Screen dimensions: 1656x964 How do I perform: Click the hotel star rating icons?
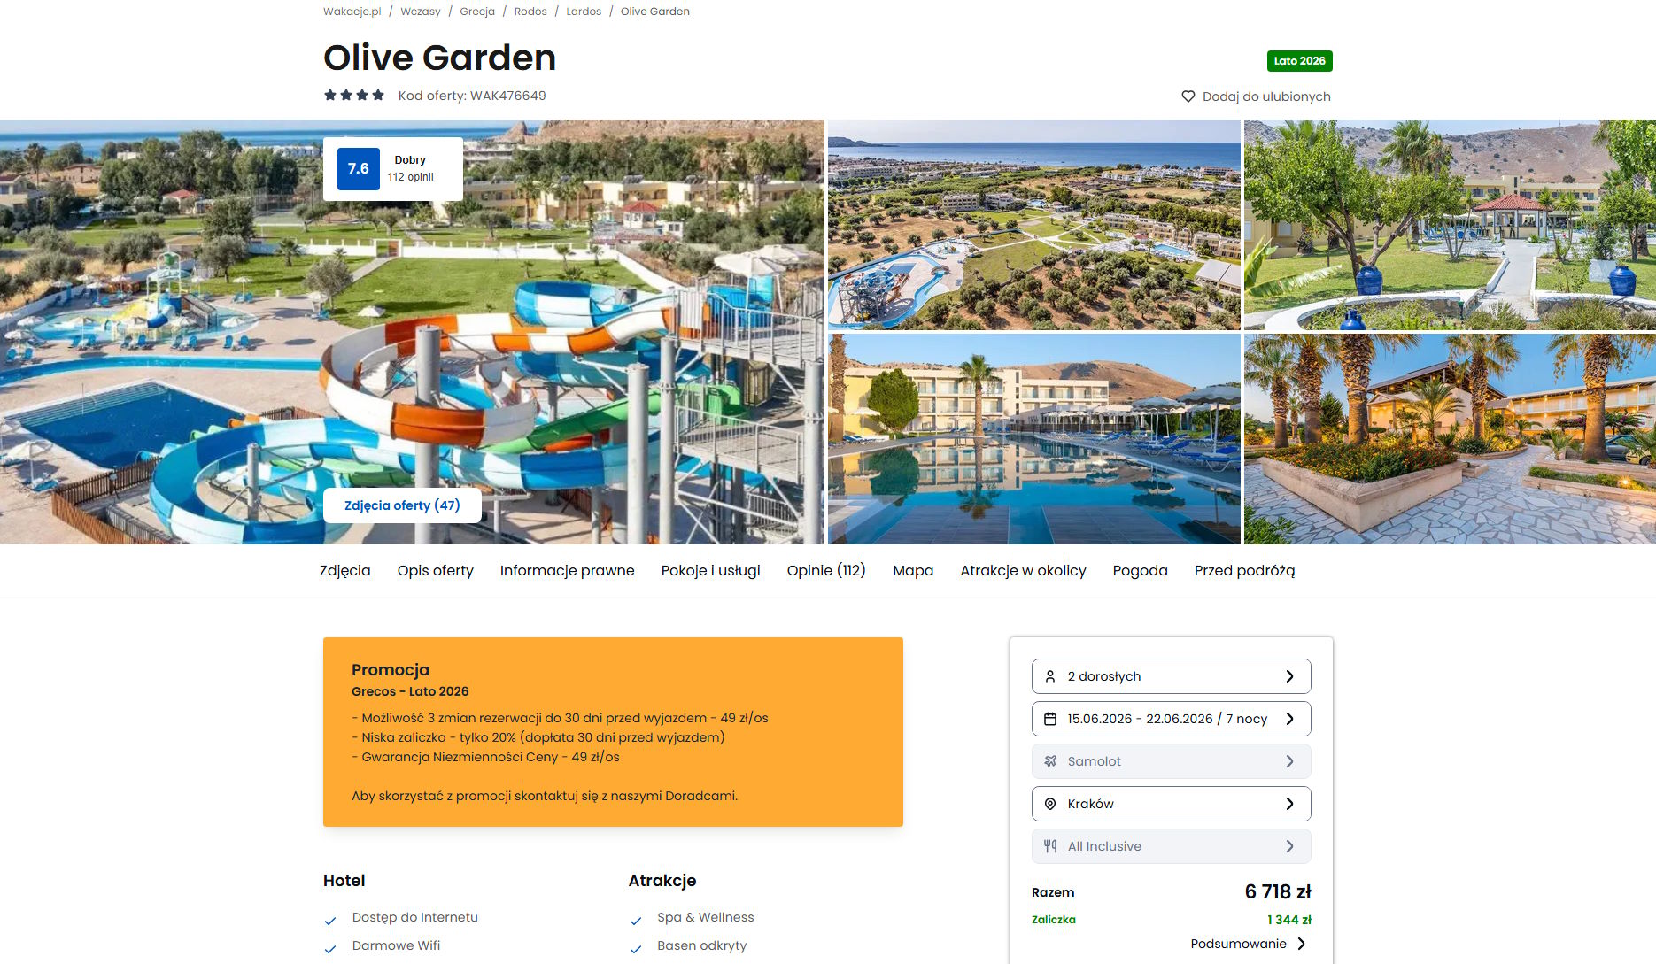(354, 96)
